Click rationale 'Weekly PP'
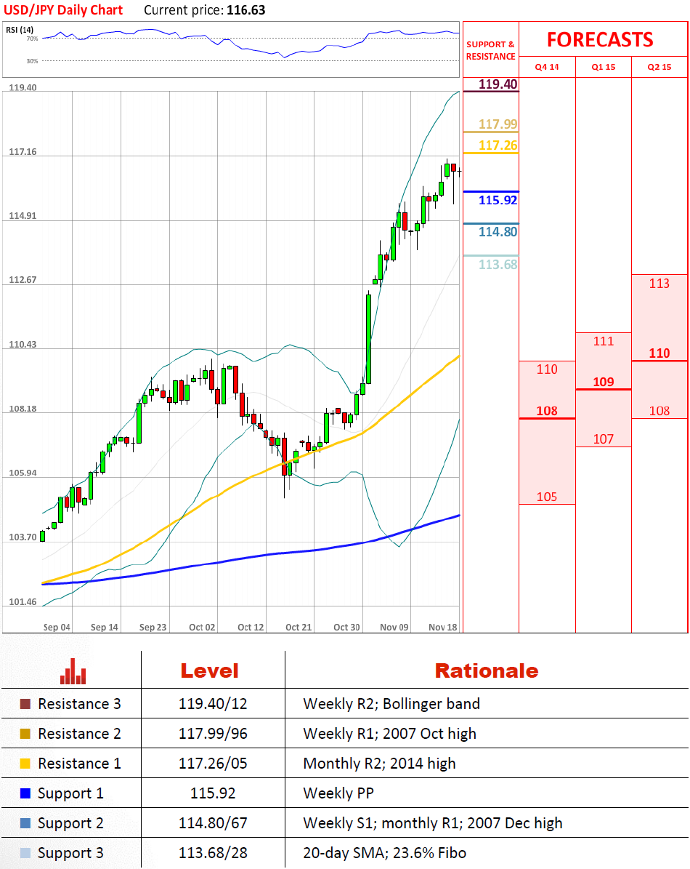690x869 pixels. [x=338, y=793]
